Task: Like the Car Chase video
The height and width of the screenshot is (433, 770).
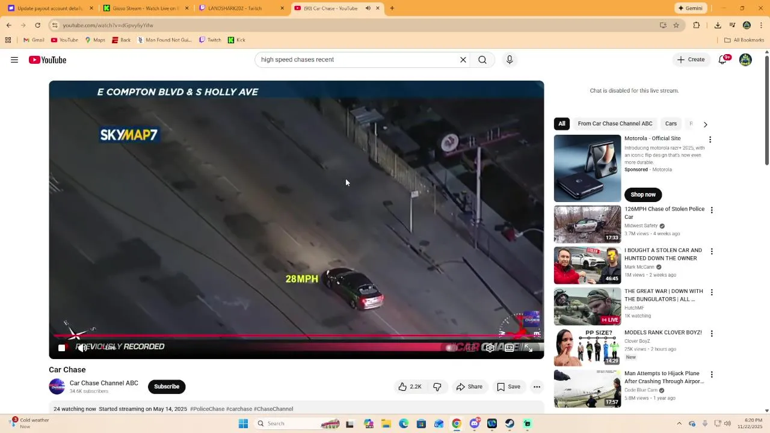Action: [409, 387]
